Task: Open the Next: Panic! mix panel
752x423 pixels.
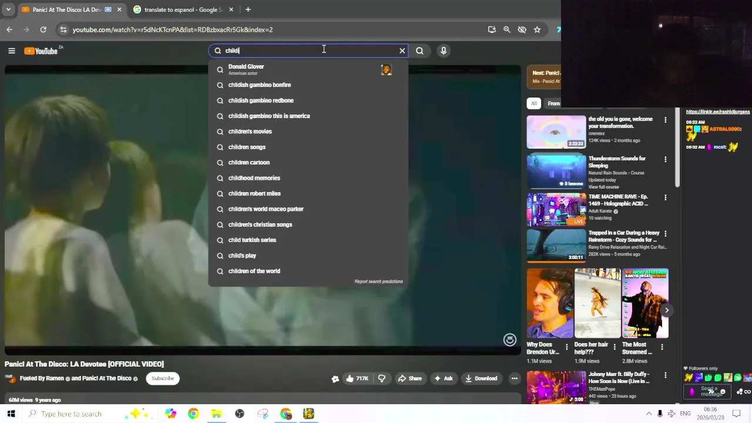Action: coord(544,76)
